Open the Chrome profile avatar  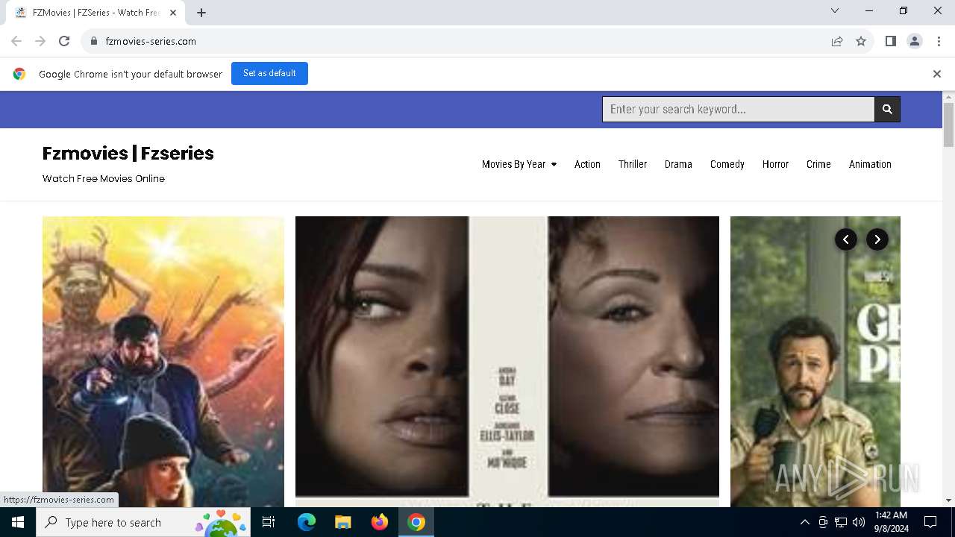click(914, 41)
